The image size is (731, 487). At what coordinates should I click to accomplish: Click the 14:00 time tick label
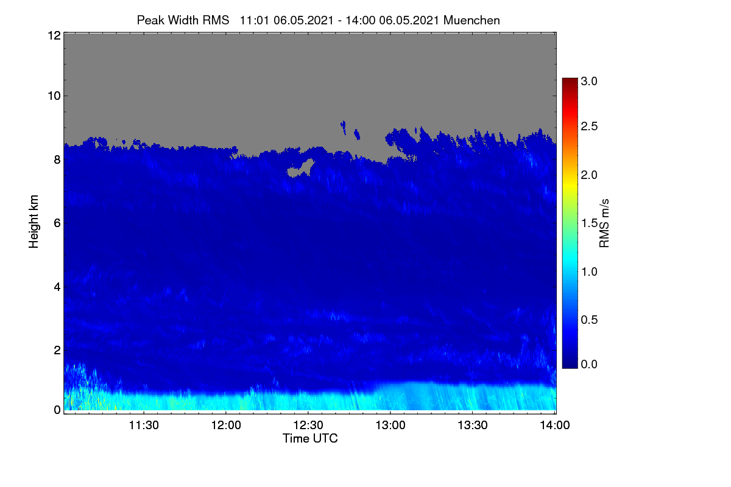pos(555,426)
